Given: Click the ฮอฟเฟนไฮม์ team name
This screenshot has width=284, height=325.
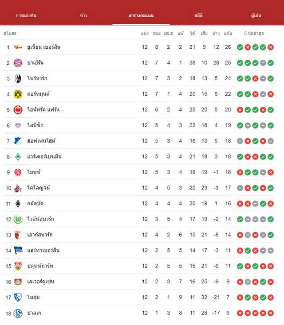Looking at the screenshot, I should 41,141.
